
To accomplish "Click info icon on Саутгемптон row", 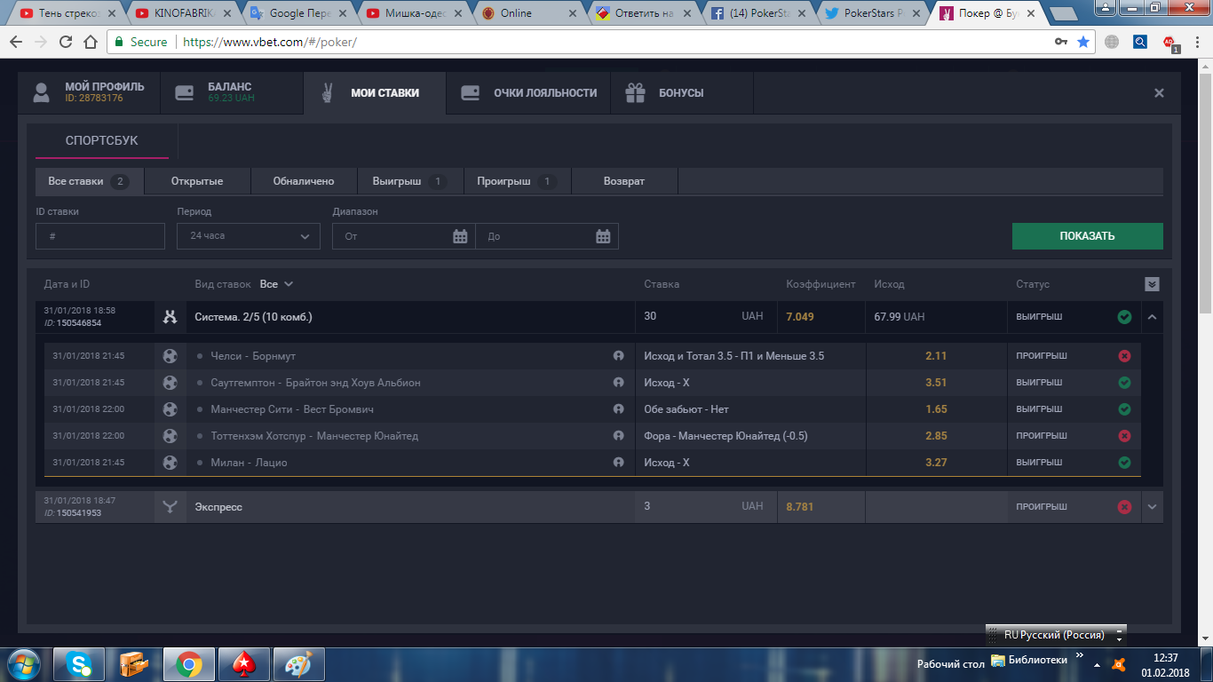I will [619, 383].
